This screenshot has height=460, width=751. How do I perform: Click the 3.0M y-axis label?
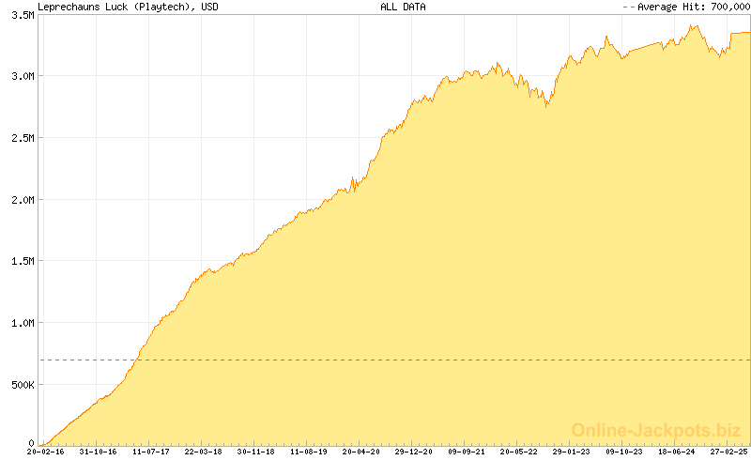(19, 76)
